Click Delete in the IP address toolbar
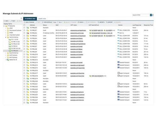The width and height of the screenshot is (157, 118). (117, 22)
